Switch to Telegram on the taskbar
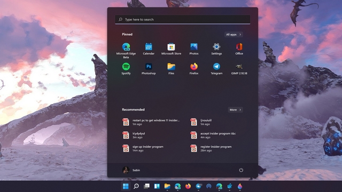This screenshot has height=192, width=342. [x=198, y=186]
